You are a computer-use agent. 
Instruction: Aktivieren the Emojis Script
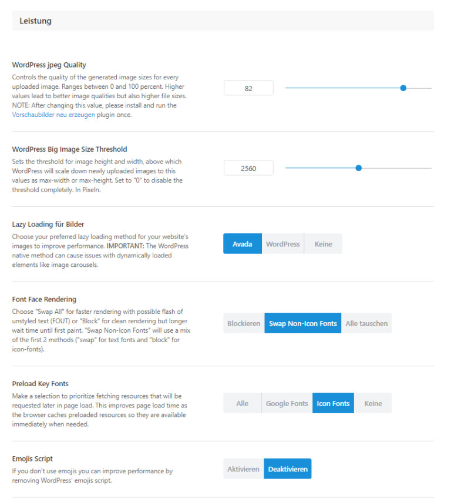[243, 468]
